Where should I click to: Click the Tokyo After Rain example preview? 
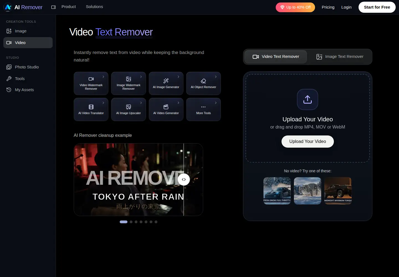pos(138,179)
